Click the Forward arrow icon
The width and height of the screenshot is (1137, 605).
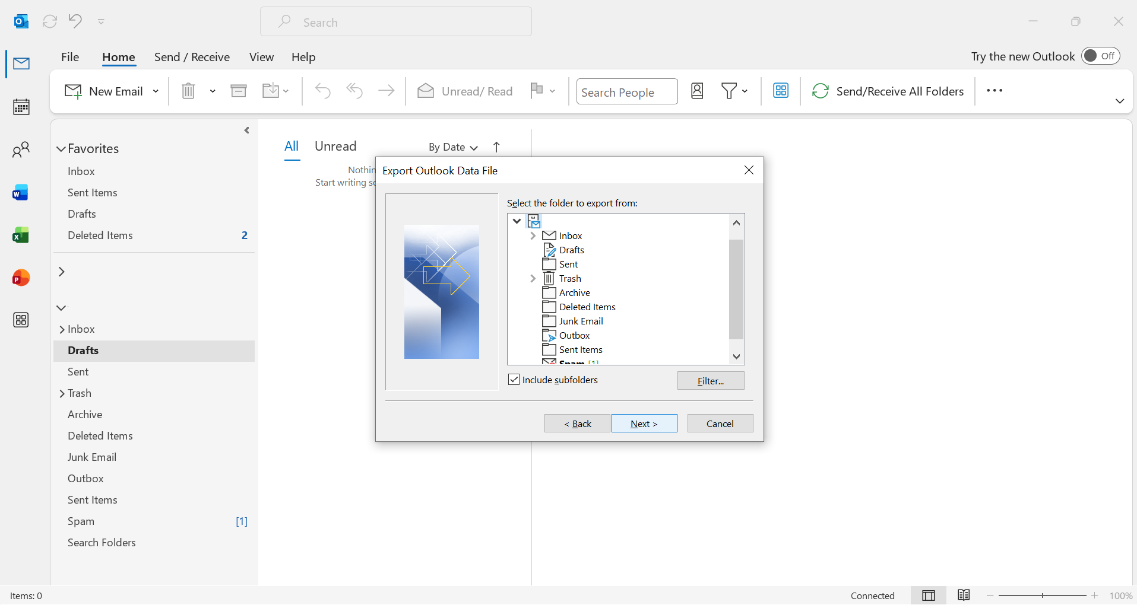(x=387, y=91)
